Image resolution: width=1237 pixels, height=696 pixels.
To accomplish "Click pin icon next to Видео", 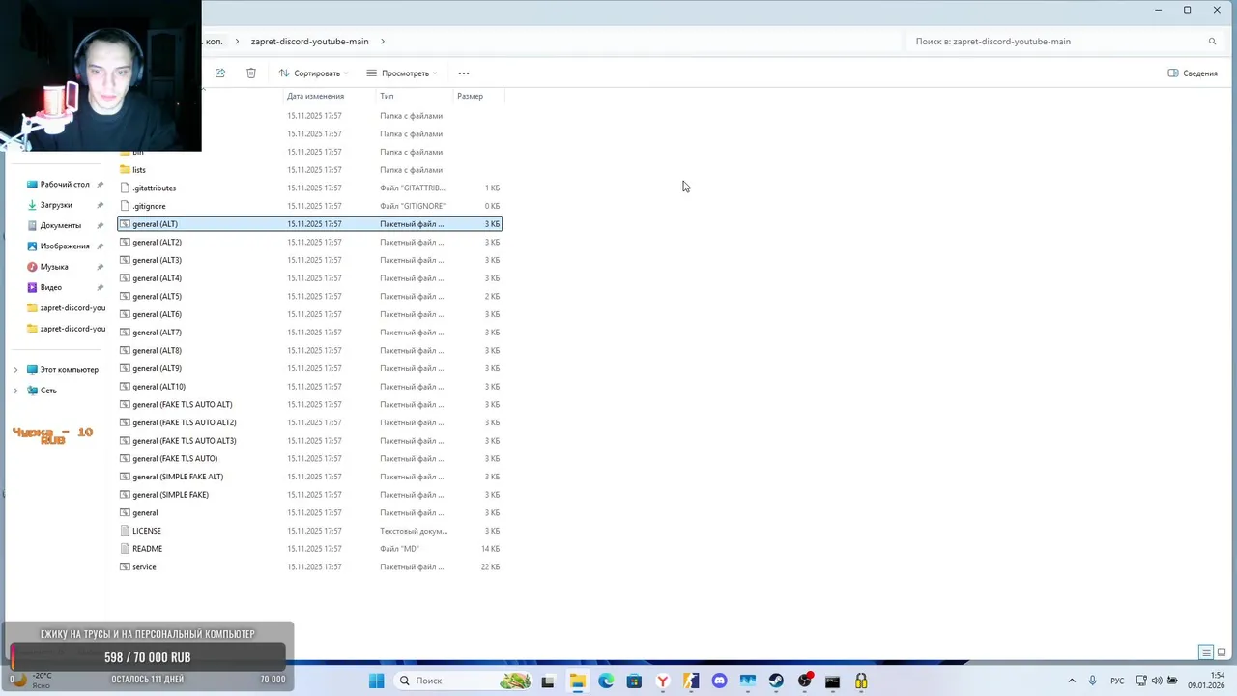I will [x=101, y=287].
